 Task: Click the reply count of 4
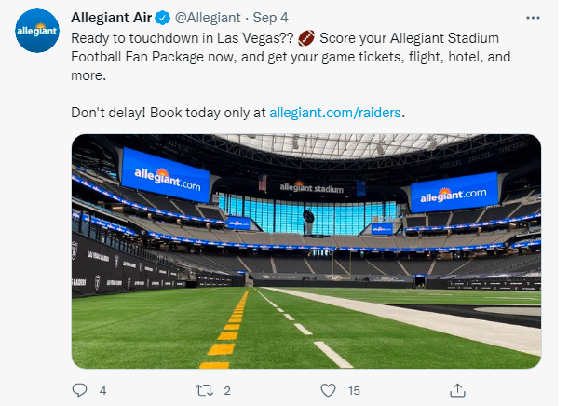pos(102,391)
